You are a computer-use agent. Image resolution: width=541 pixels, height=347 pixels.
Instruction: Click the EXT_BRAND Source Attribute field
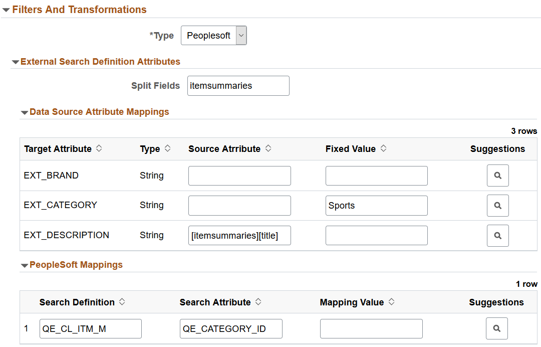pos(239,176)
